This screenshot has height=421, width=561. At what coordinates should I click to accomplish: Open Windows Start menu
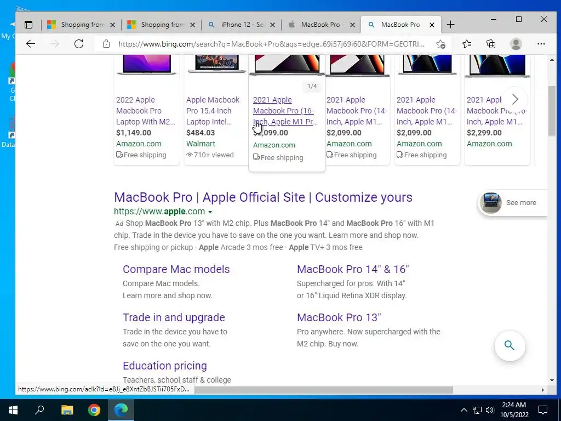[13, 410]
